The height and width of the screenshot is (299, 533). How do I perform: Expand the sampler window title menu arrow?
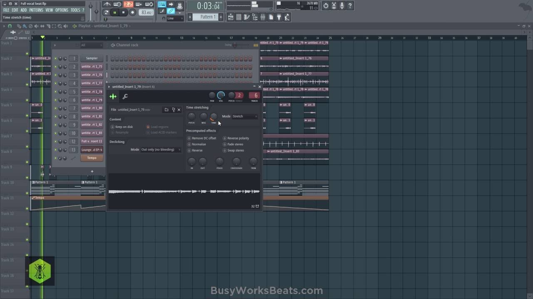point(109,87)
